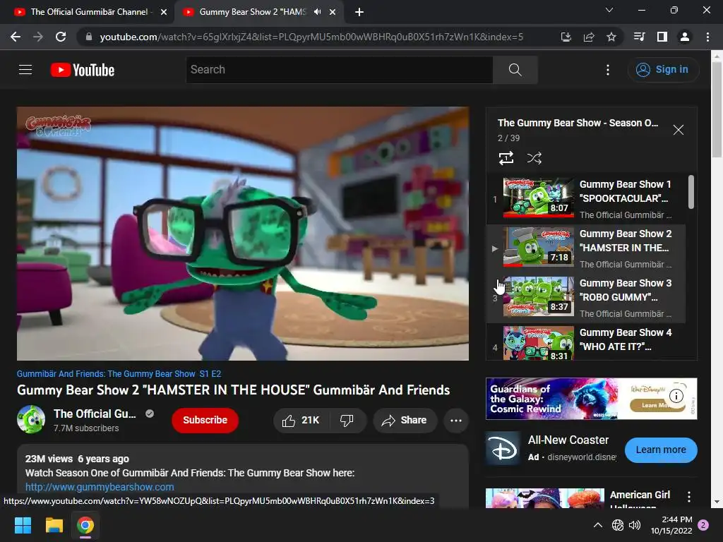Switch to The Official Gummibär Channel tab
This screenshot has width=723, height=542.
pos(87,12)
